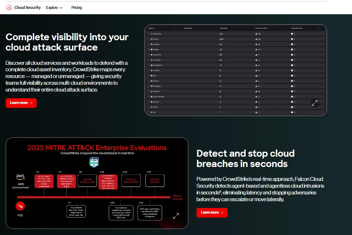The width and height of the screenshot is (352, 235).
Task: Expand the Data category row
Action: click(x=149, y=75)
